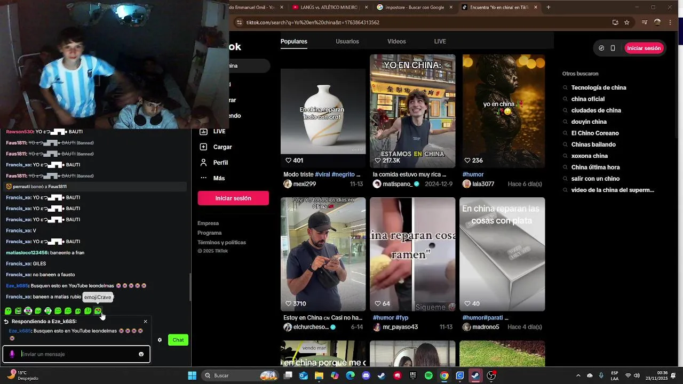Viewport: 683px width, 384px height.
Task: Open the 'Términos y políticas' footer link
Action: pos(221,242)
